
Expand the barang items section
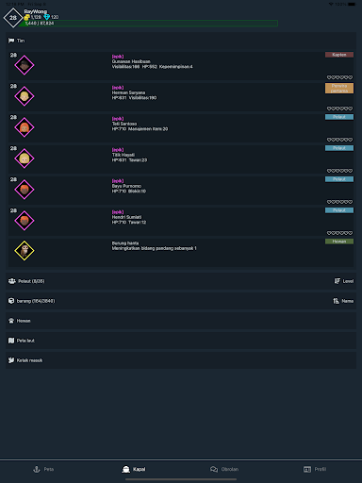click(x=181, y=301)
